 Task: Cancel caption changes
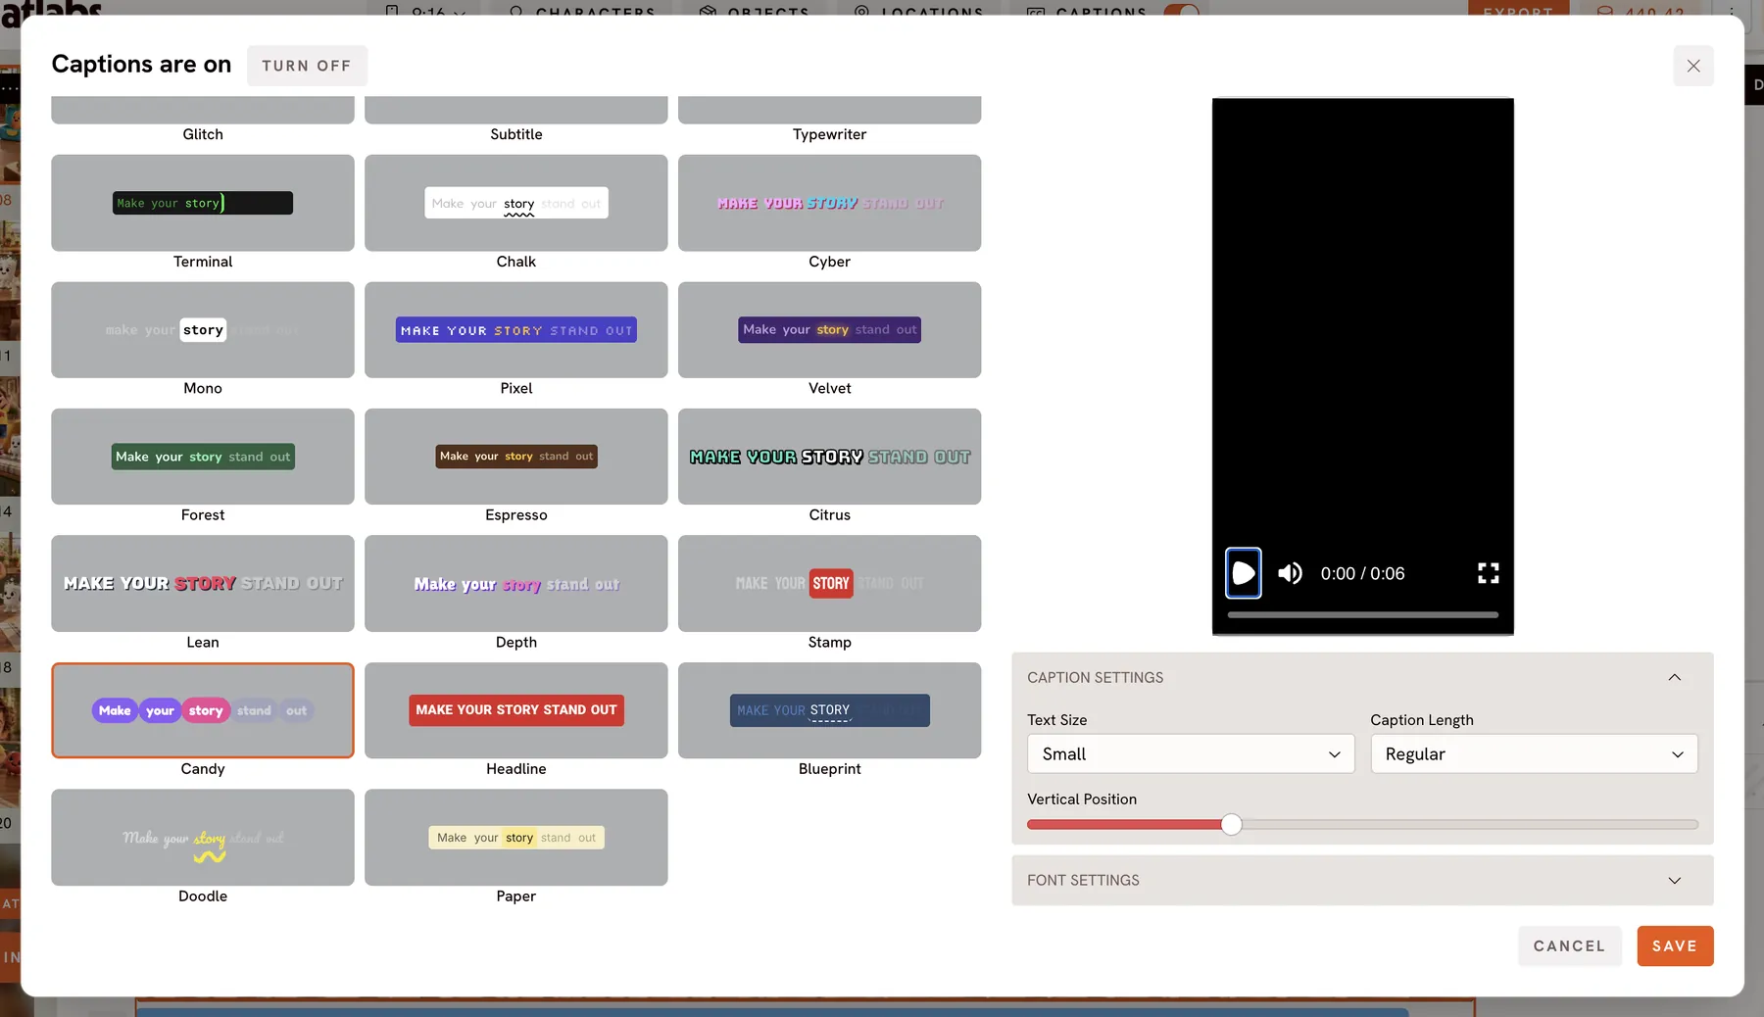click(1569, 945)
